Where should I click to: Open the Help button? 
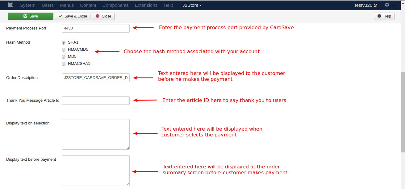(384, 16)
